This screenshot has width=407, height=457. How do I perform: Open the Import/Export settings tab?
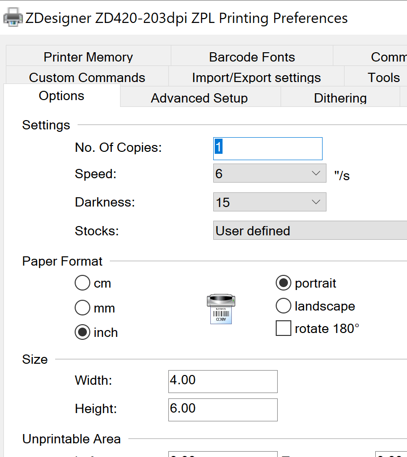256,77
